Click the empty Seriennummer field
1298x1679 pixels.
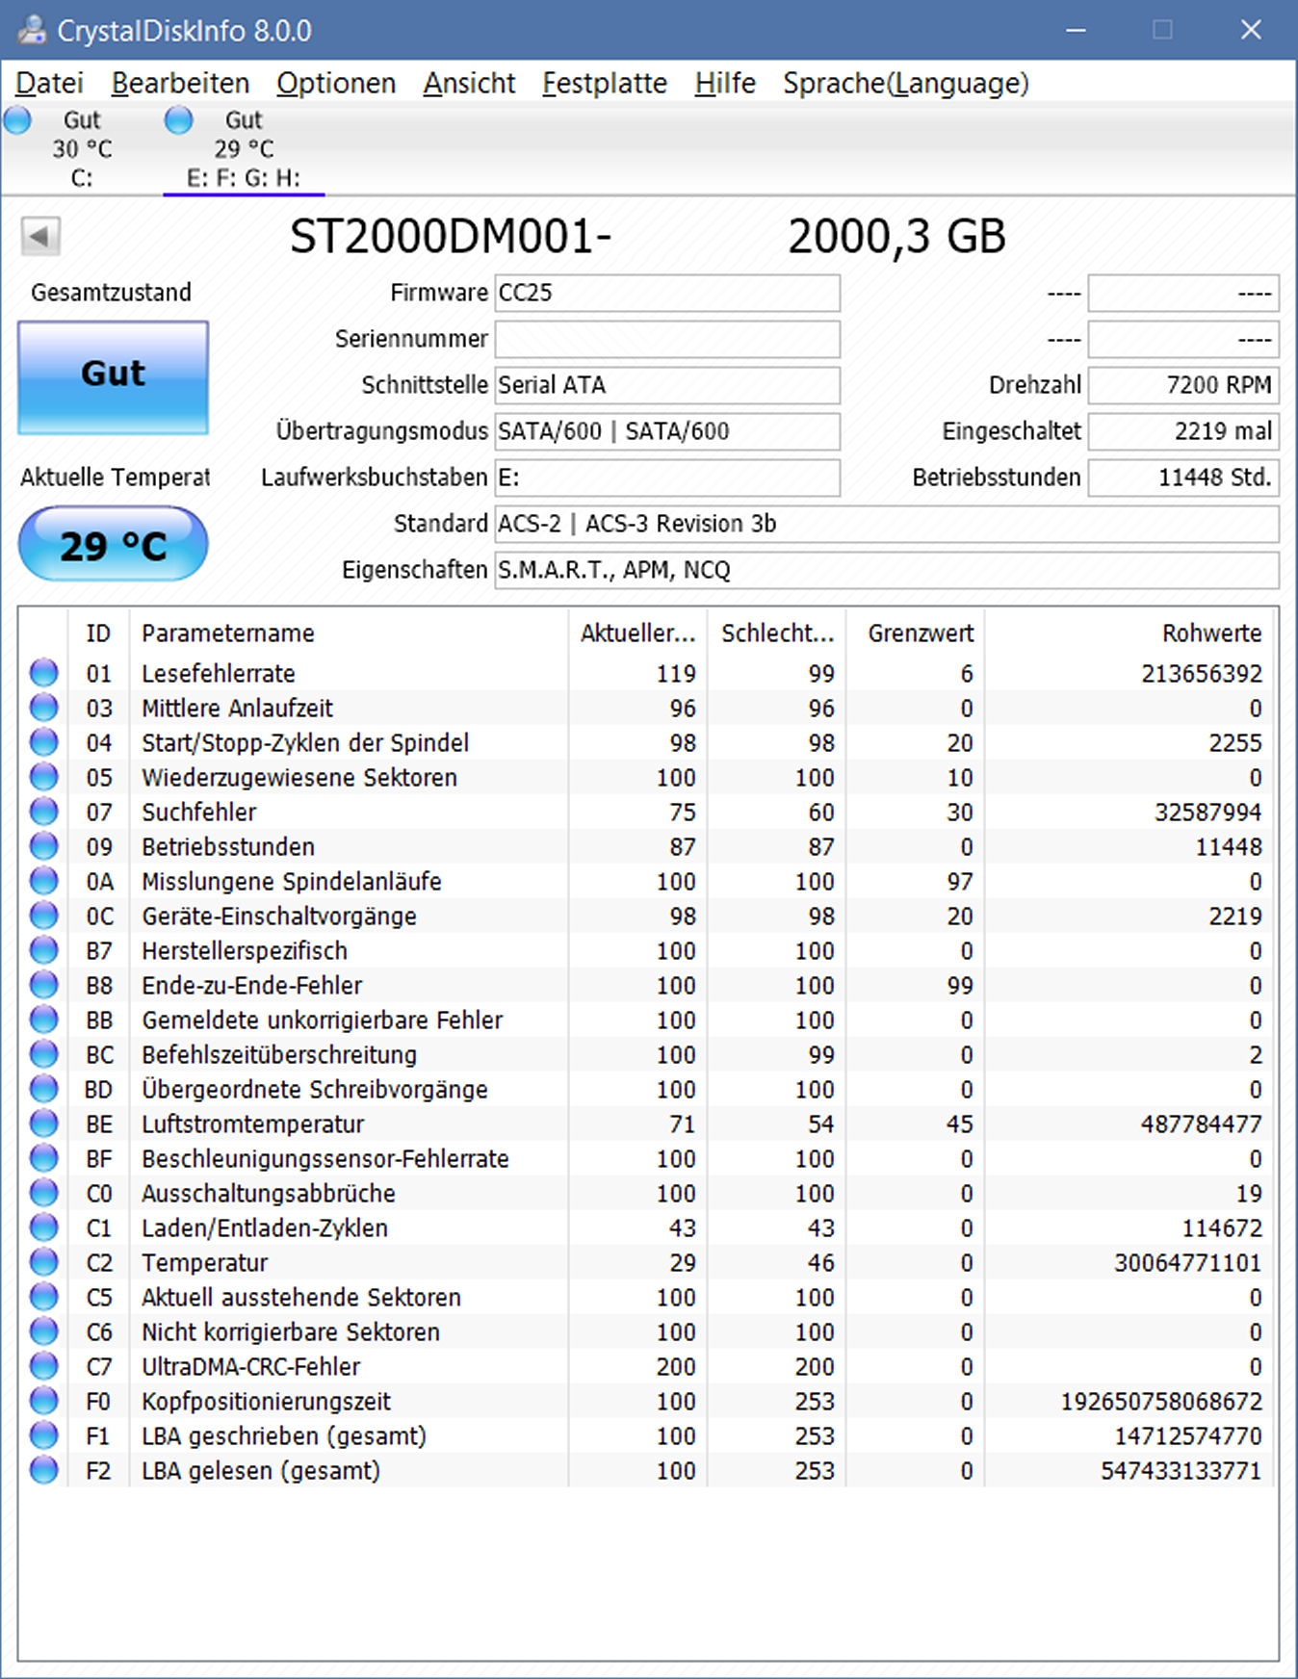[x=667, y=339]
